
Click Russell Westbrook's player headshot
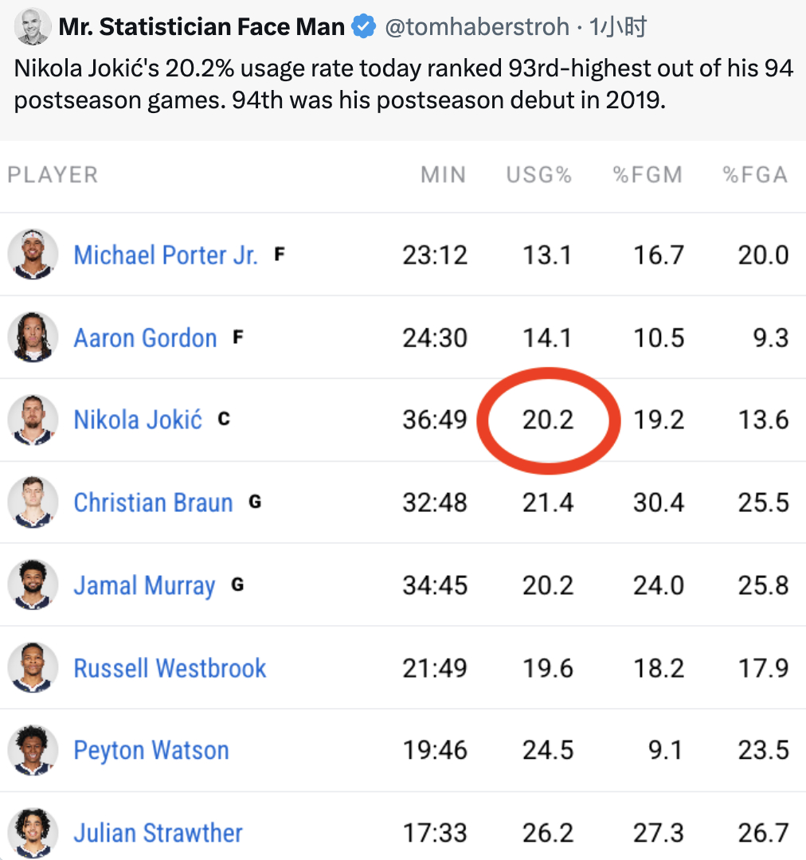[33, 668]
